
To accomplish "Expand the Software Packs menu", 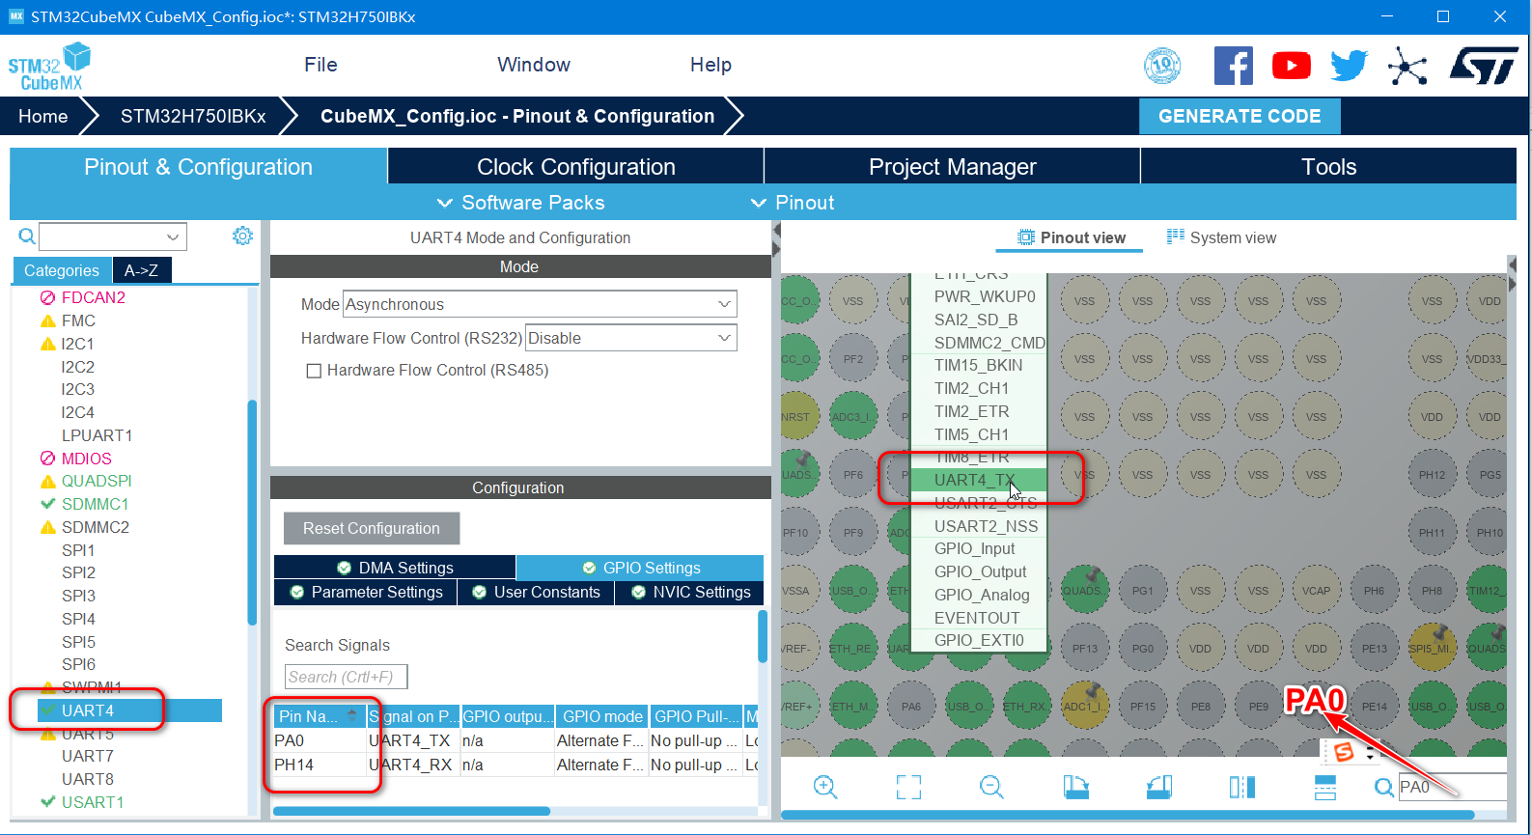I will tap(520, 203).
